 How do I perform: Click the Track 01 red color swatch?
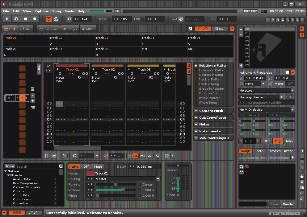90,173
